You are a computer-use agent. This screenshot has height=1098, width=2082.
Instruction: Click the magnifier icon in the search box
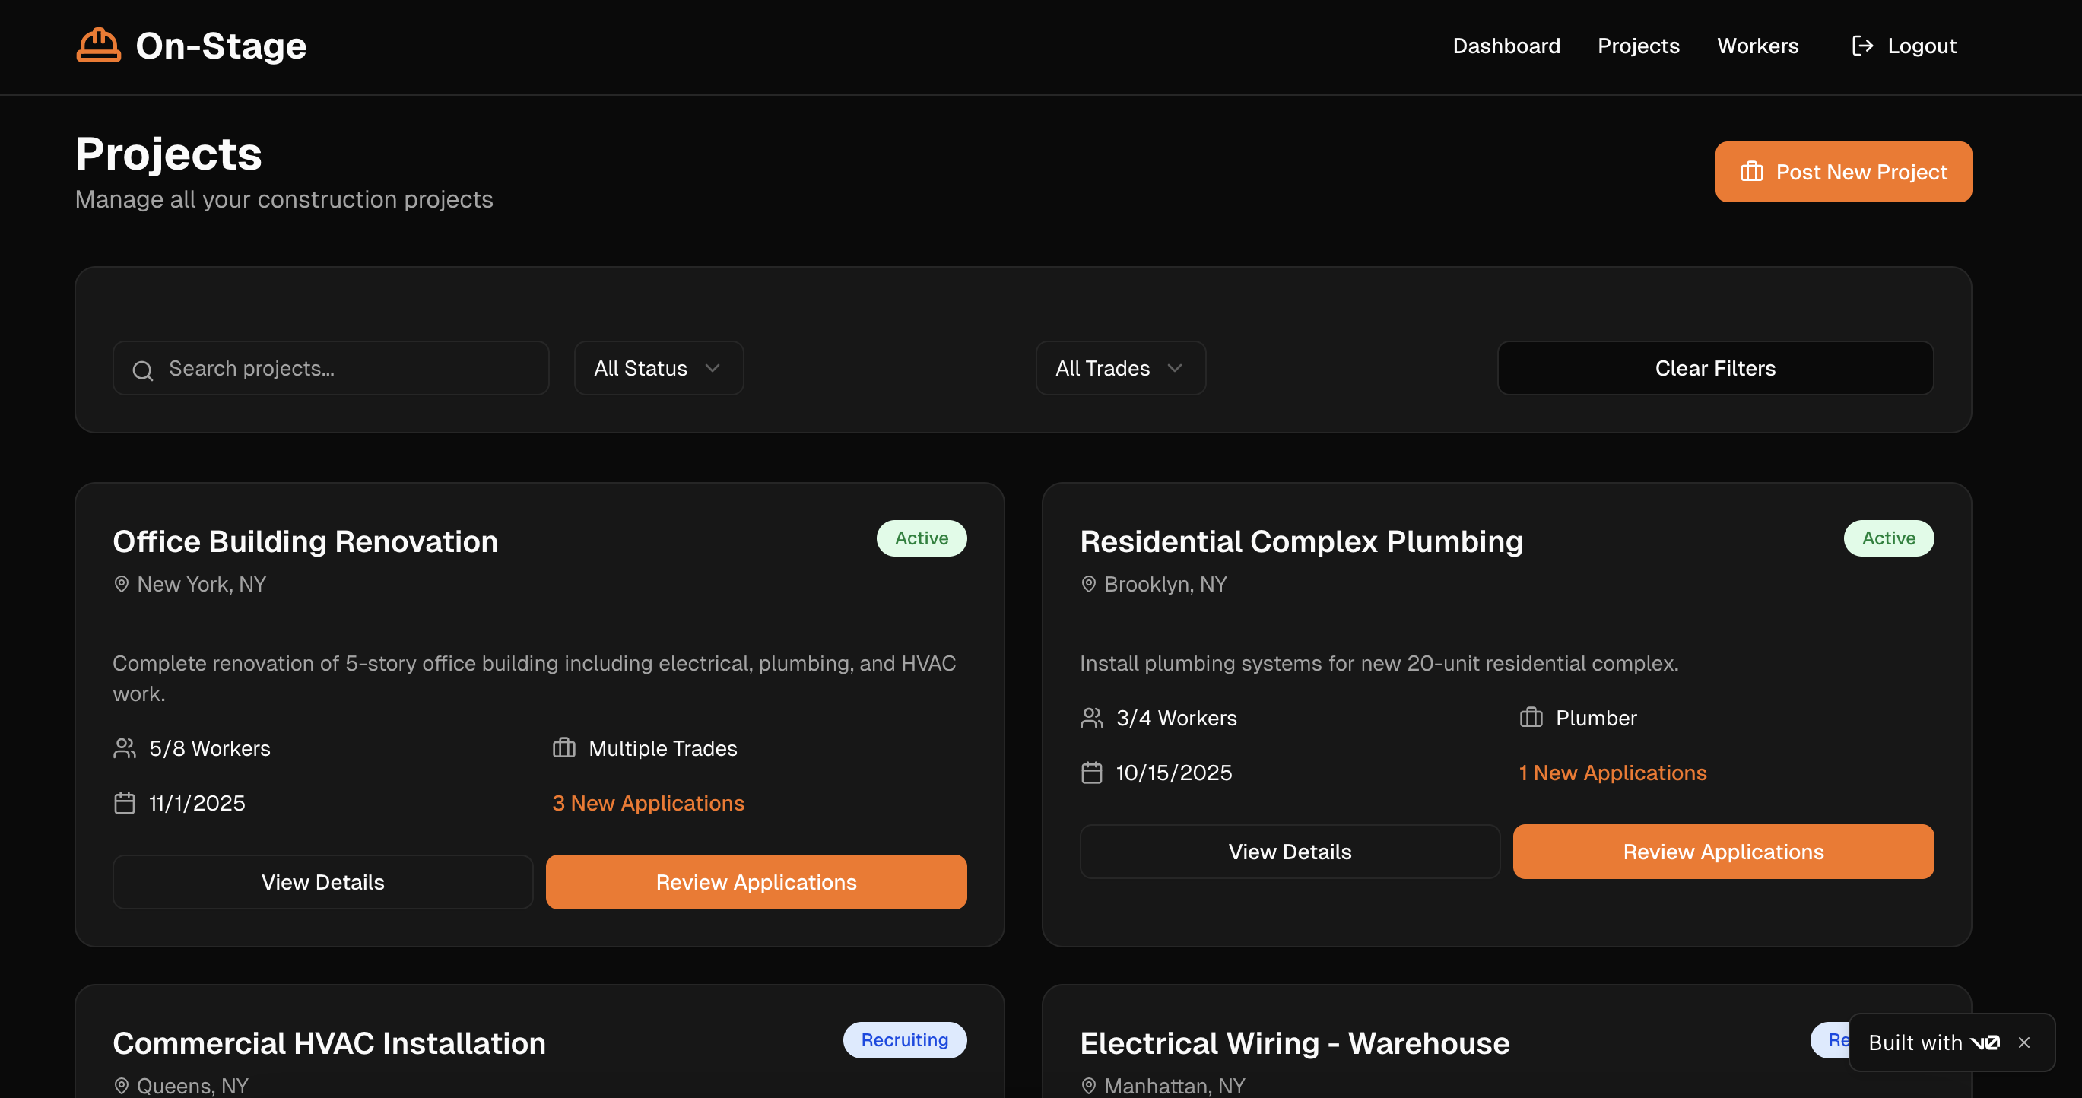click(x=143, y=370)
